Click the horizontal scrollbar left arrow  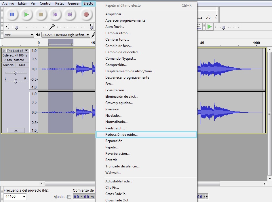[42, 184]
